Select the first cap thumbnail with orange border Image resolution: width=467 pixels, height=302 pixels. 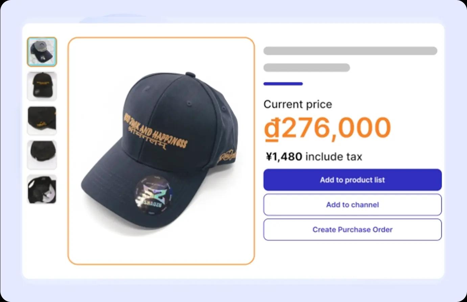pos(42,52)
